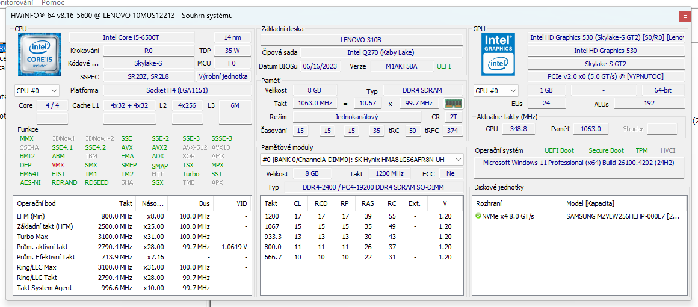Select the 1200 timing row in module table
This screenshot has height=307, width=698.
coord(361,216)
